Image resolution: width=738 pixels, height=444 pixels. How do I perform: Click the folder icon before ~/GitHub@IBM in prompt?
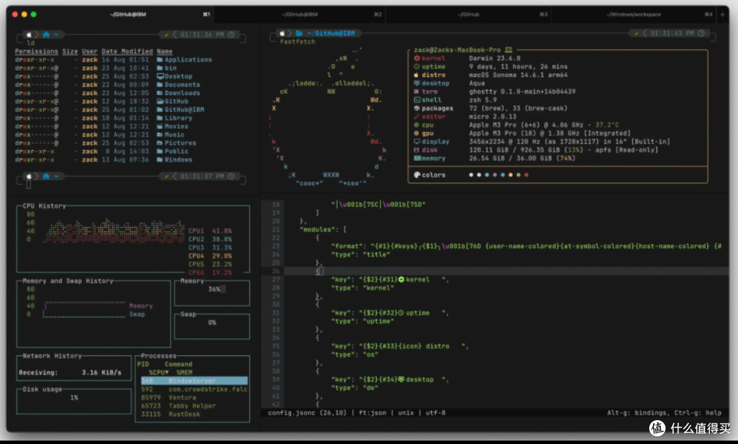pos(299,33)
